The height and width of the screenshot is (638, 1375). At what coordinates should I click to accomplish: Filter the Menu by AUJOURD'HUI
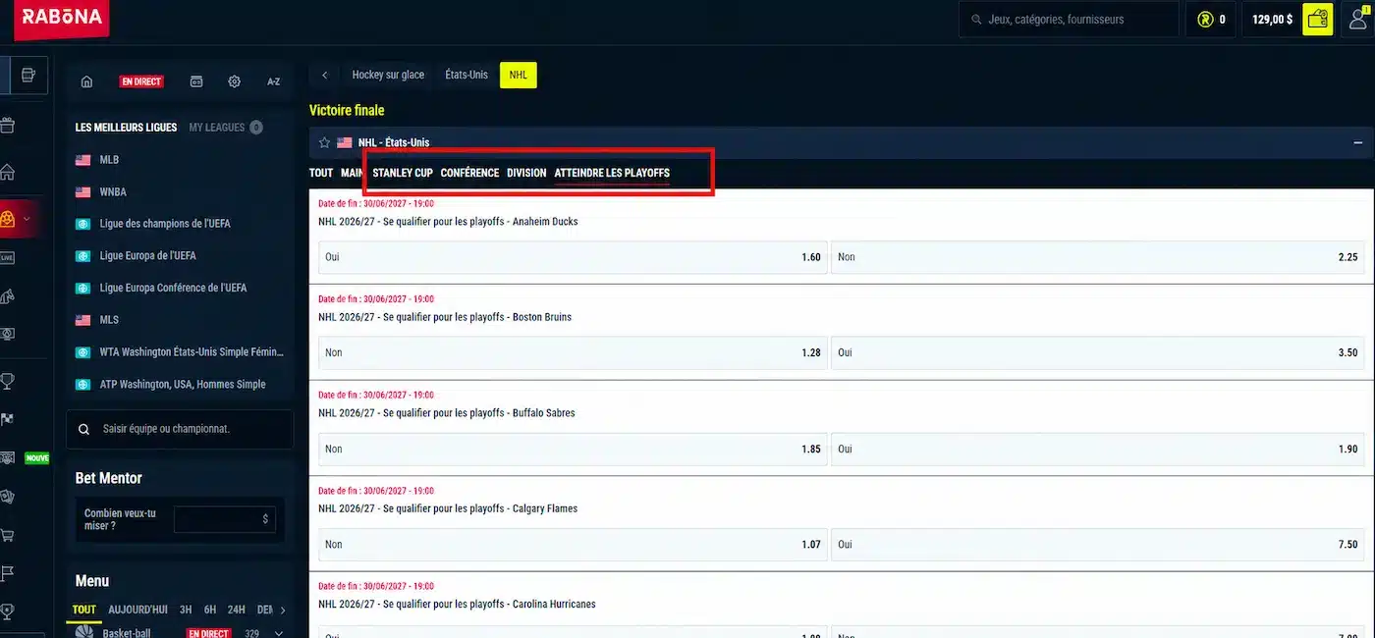[137, 610]
